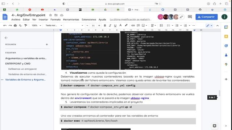232x130 pixels.
Task: Open the zoom level 100% dropdown
Action: coord(36,26)
